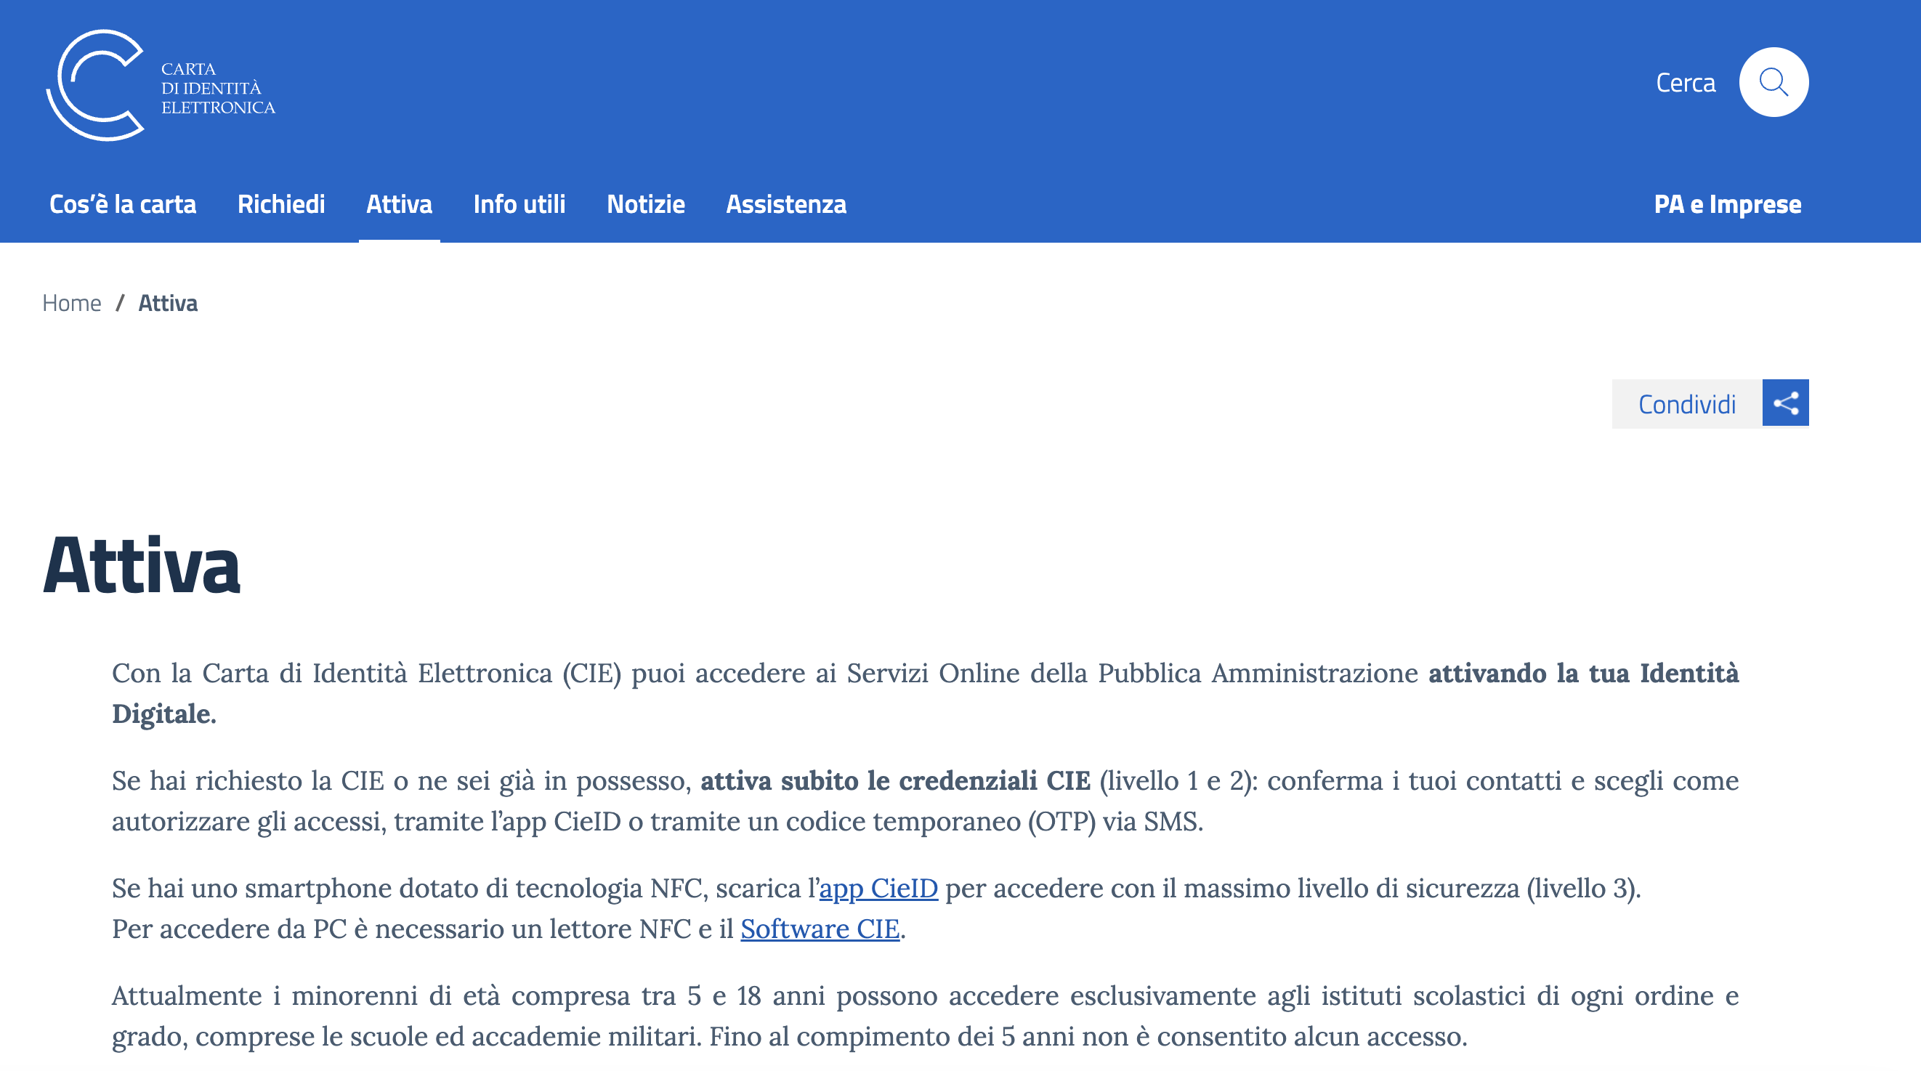The width and height of the screenshot is (1921, 1071).
Task: Go to the Notizie page
Action: tap(646, 203)
